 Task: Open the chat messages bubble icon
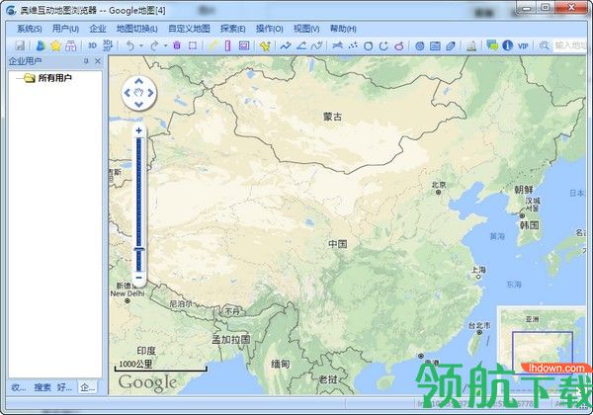(x=492, y=45)
